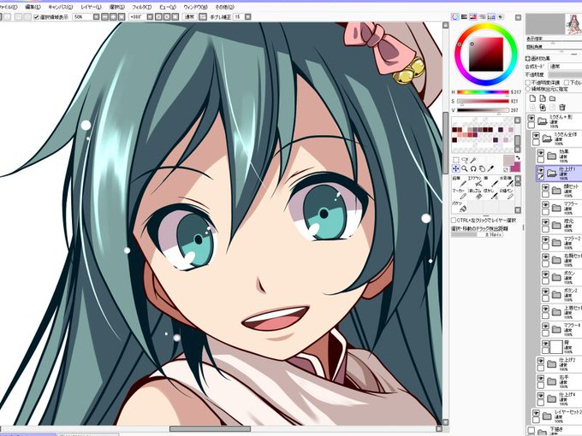Collapse the top ミクさん folder
The height and width of the screenshot is (436, 582).
click(543, 121)
